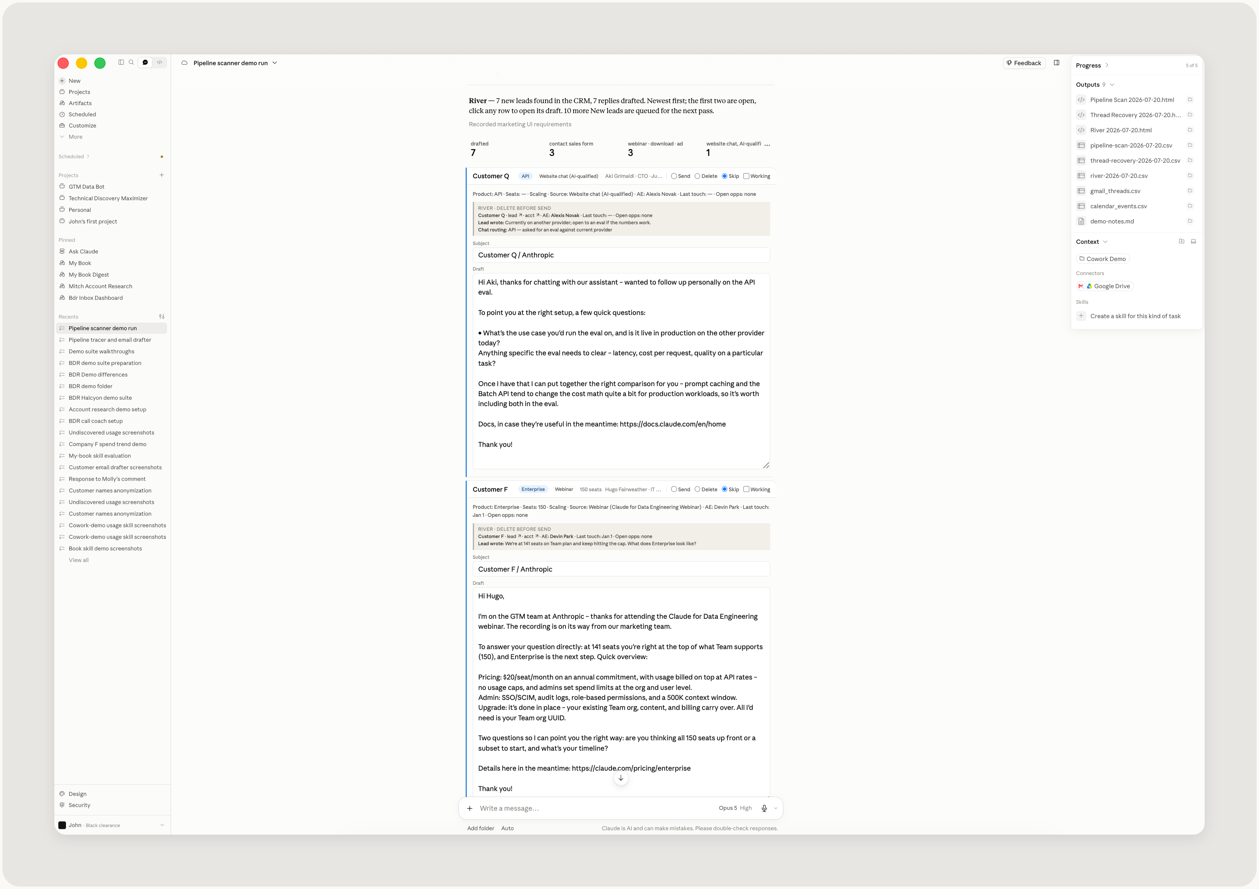This screenshot has height=889, width=1259.
Task: Open search via the magnifier icon
Action: 131,62
